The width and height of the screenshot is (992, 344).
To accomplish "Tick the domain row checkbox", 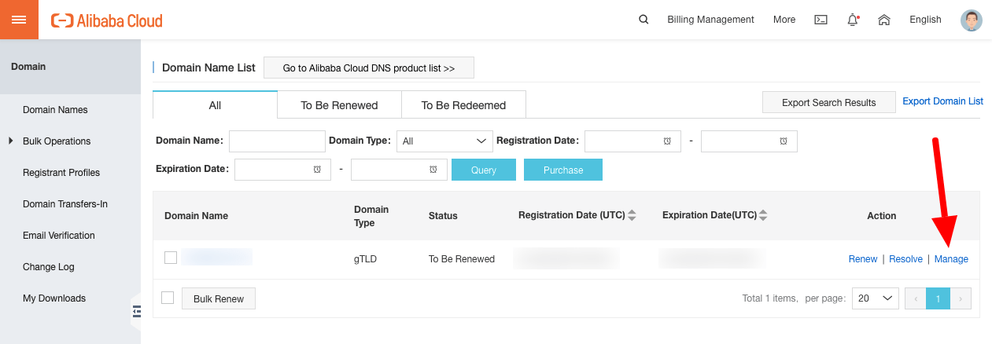I will click(171, 258).
